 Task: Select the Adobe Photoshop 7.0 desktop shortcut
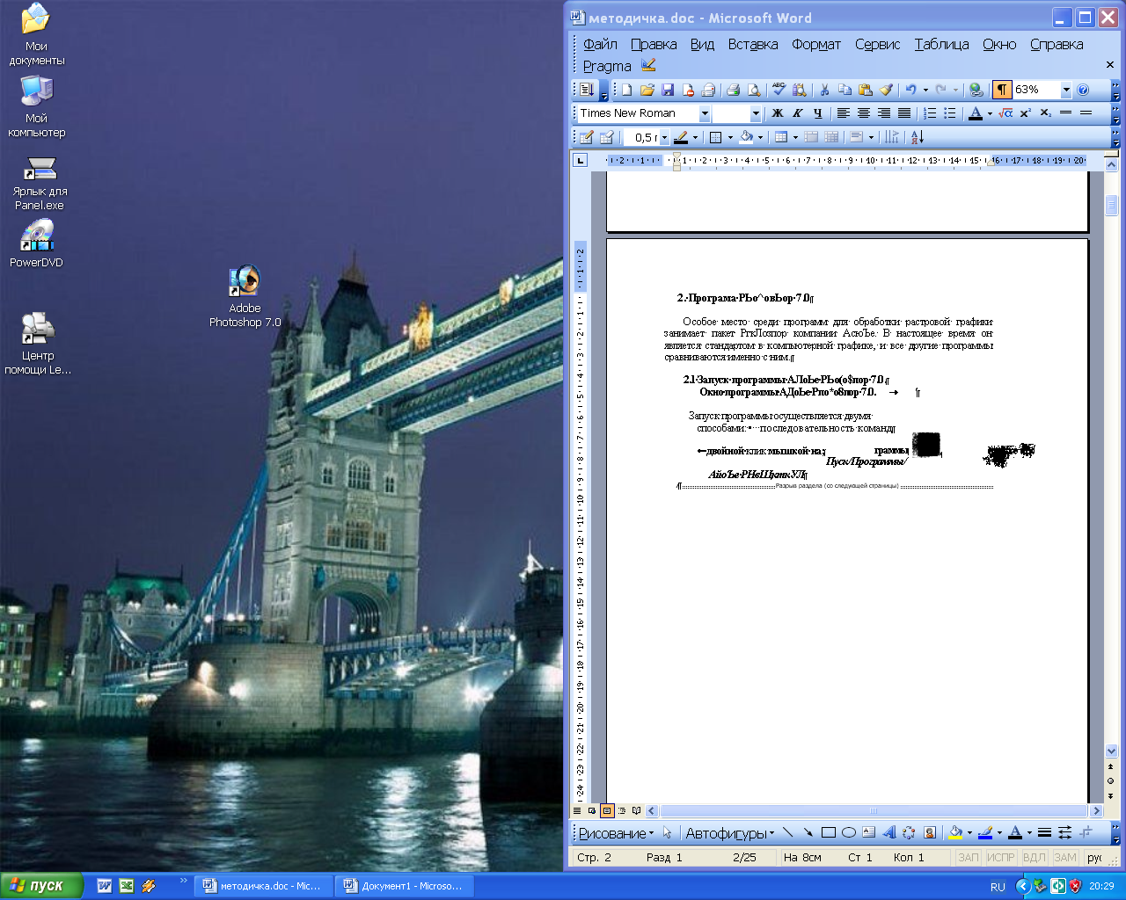[245, 297]
